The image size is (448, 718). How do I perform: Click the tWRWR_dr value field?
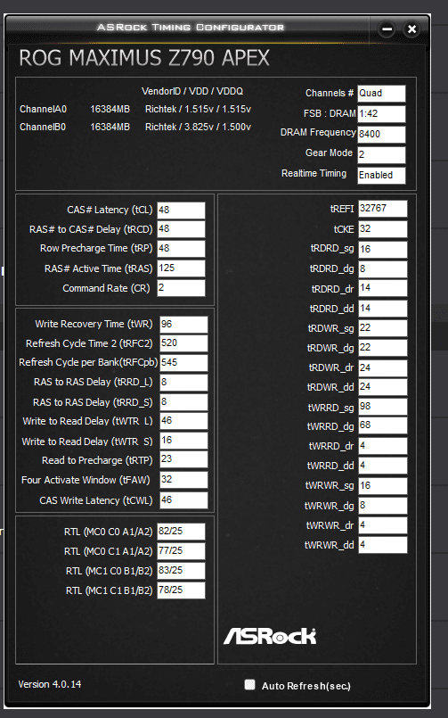click(x=383, y=525)
